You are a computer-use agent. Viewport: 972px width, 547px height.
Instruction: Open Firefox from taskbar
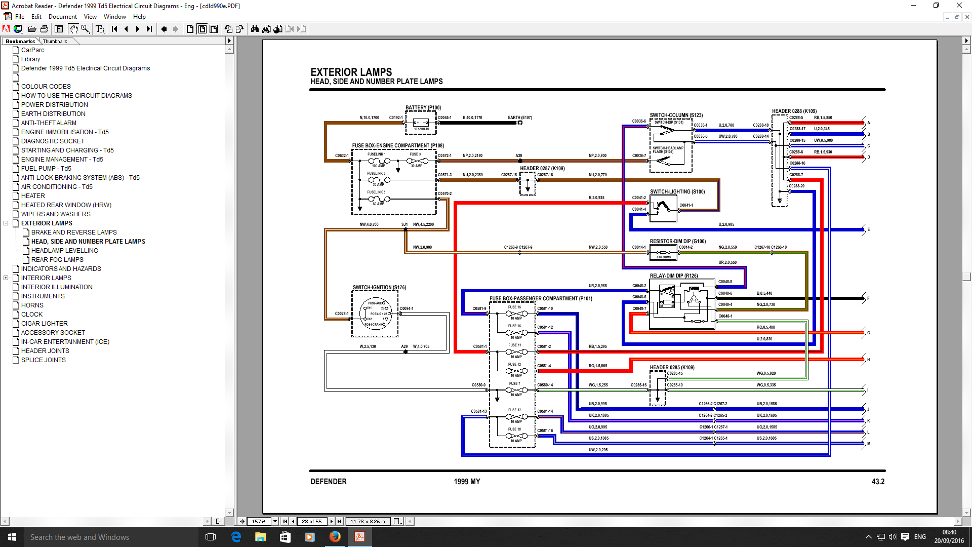[x=335, y=537]
